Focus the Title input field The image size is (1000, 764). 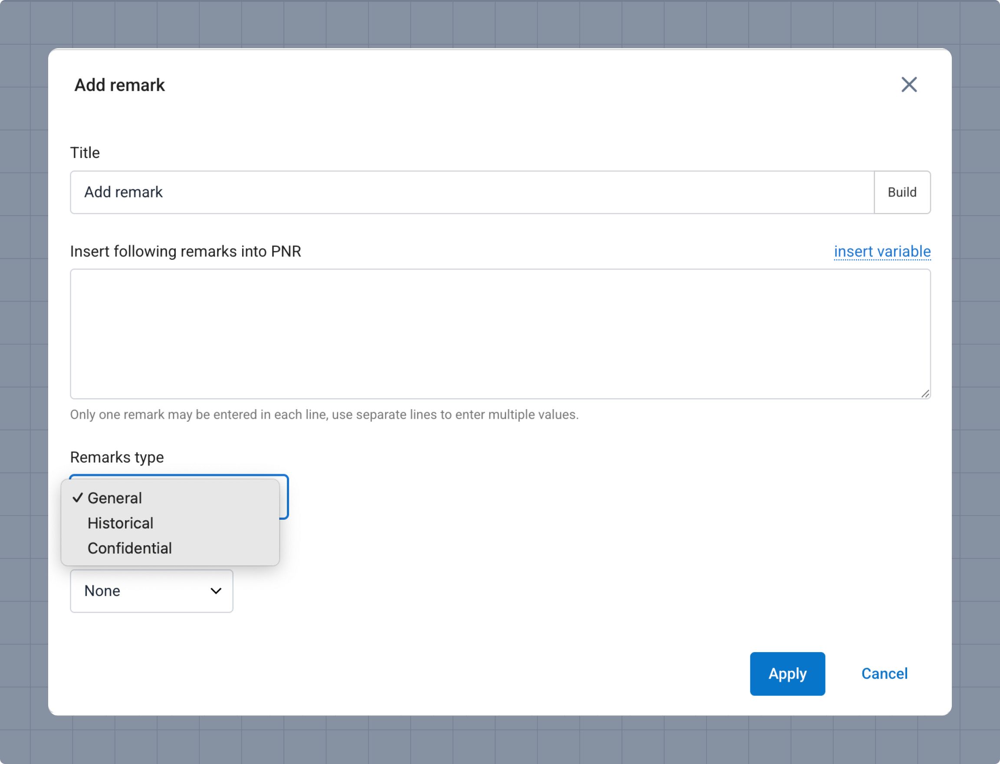click(471, 192)
